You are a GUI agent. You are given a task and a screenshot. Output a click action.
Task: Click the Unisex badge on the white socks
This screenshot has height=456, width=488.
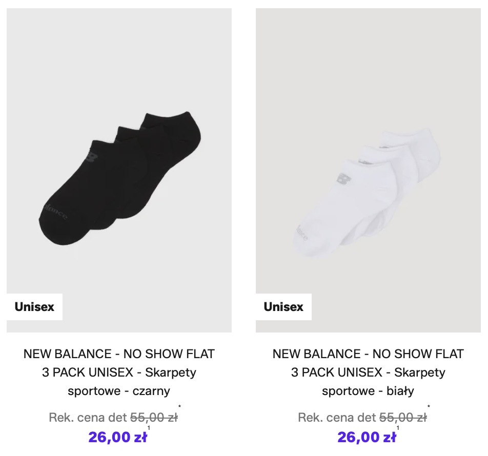[x=283, y=307]
